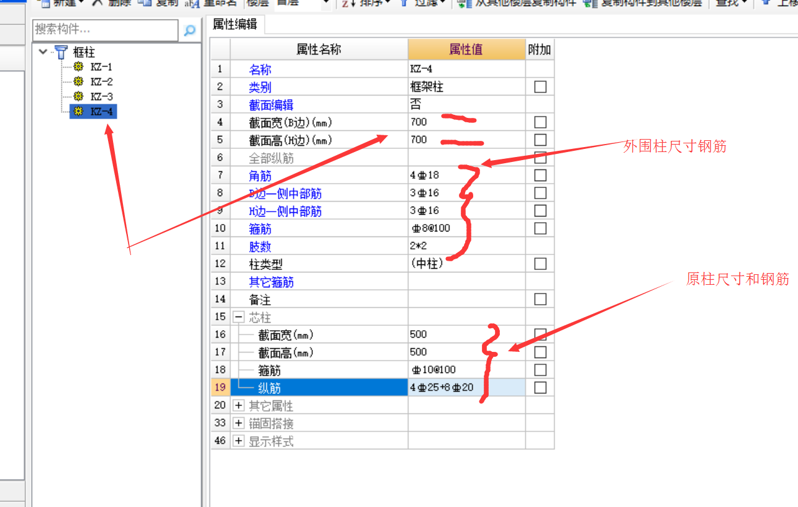798x507 pixels.
Task: Collapse the 框柱 tree node
Action: point(43,52)
